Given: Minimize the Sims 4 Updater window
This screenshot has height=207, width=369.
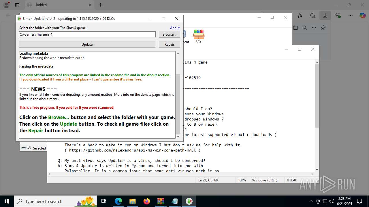Looking at the screenshot, I should coord(150,19).
